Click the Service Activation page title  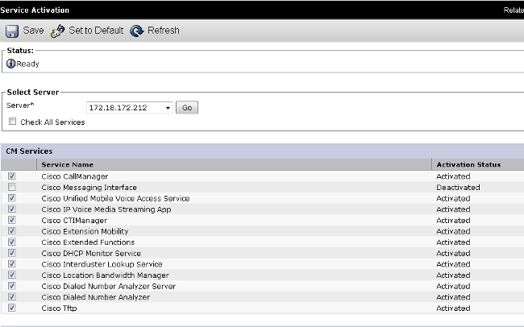tap(35, 10)
